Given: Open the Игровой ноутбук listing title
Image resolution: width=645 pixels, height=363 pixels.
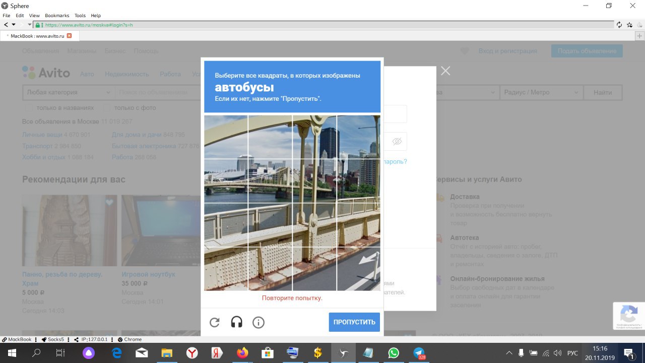Looking at the screenshot, I should [x=149, y=274].
